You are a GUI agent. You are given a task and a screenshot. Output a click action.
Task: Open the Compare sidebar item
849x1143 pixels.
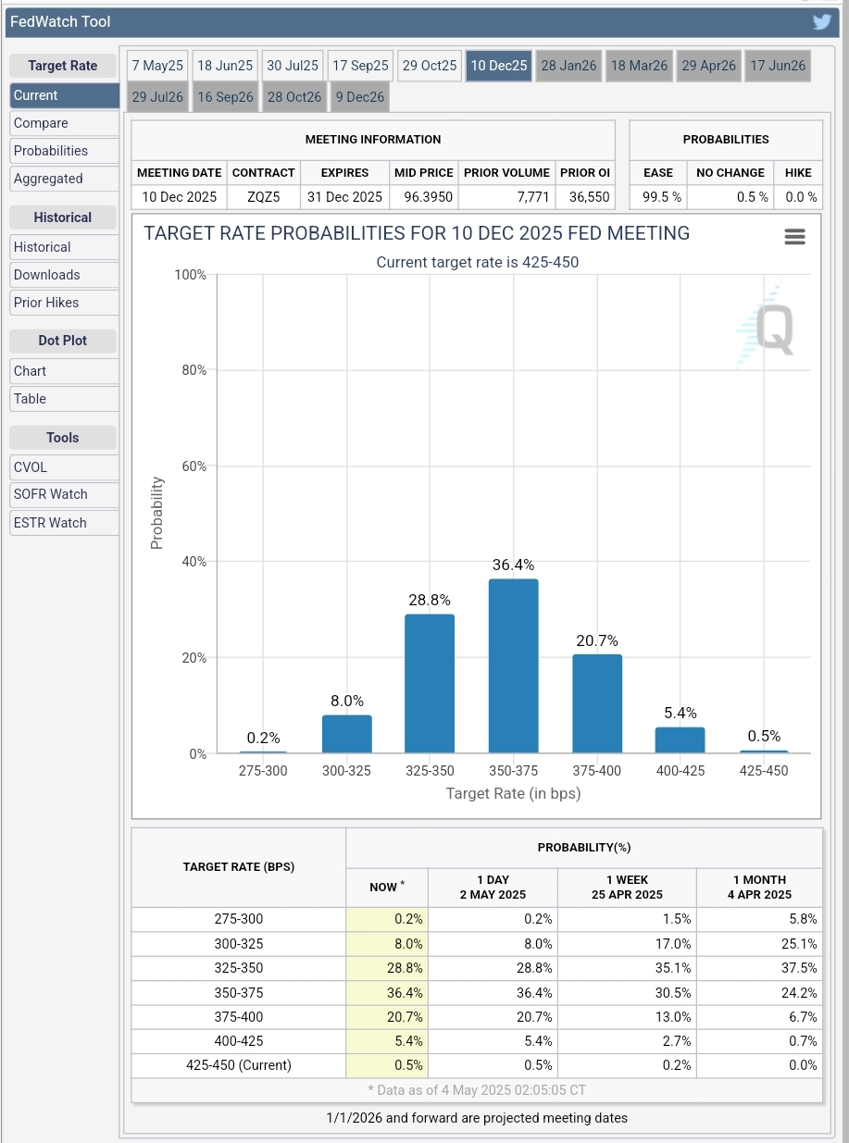coord(65,123)
